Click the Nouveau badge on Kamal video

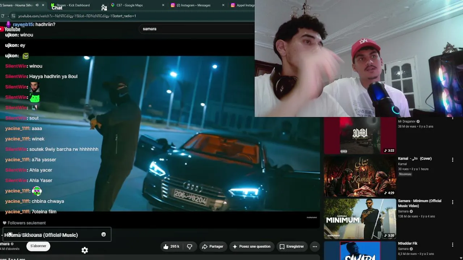(x=405, y=174)
